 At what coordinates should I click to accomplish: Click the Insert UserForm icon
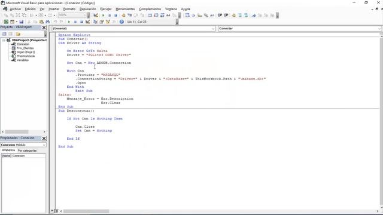point(12,21)
